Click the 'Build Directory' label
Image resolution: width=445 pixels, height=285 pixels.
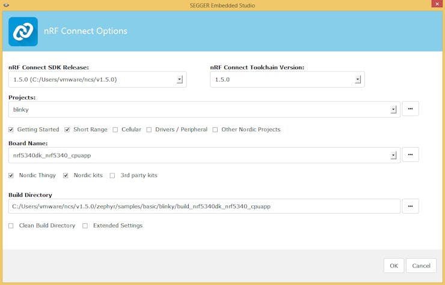pyautogui.click(x=30, y=195)
